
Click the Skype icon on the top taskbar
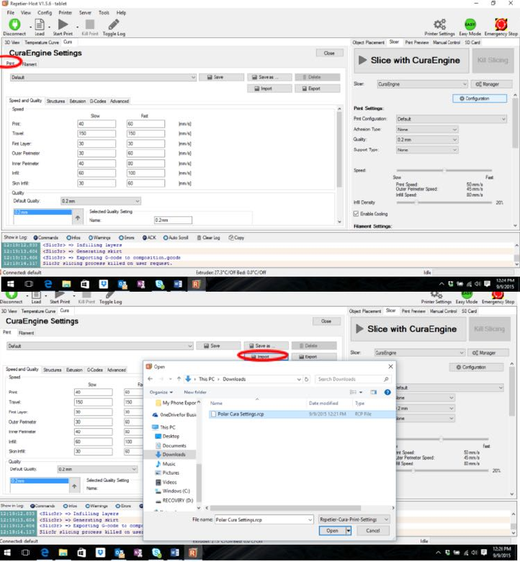160,284
